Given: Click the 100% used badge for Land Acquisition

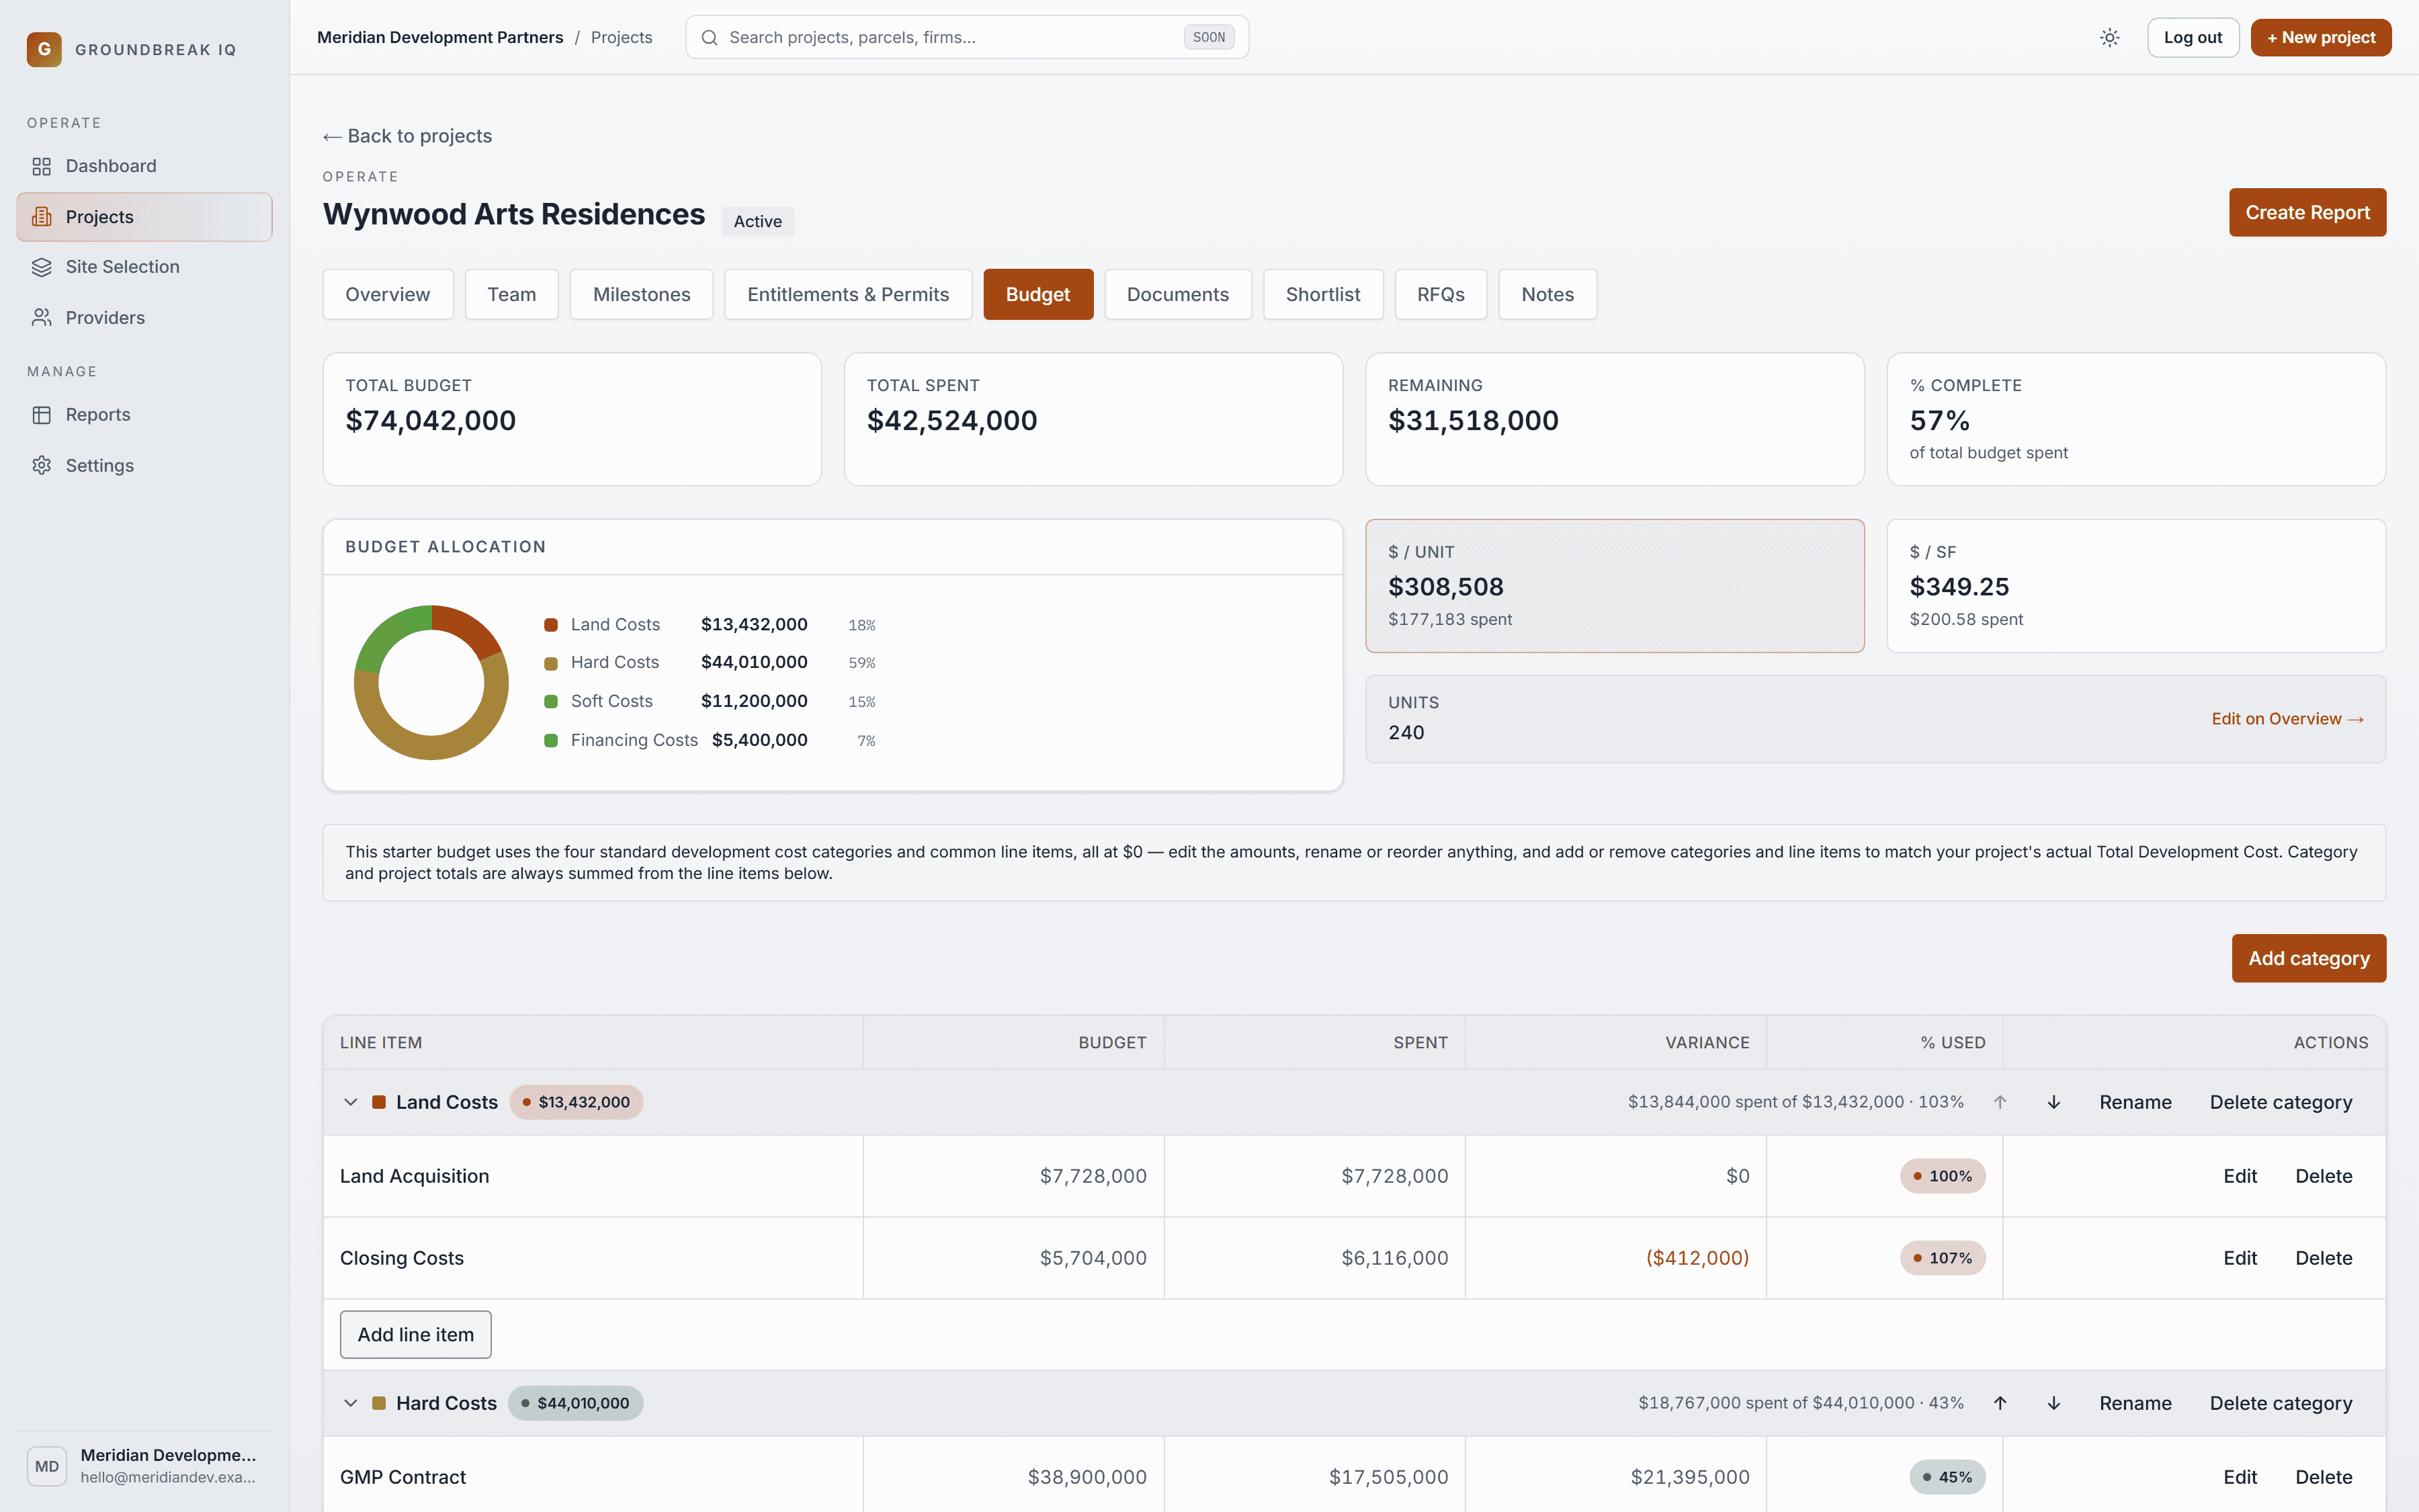Looking at the screenshot, I should [x=1942, y=1177].
